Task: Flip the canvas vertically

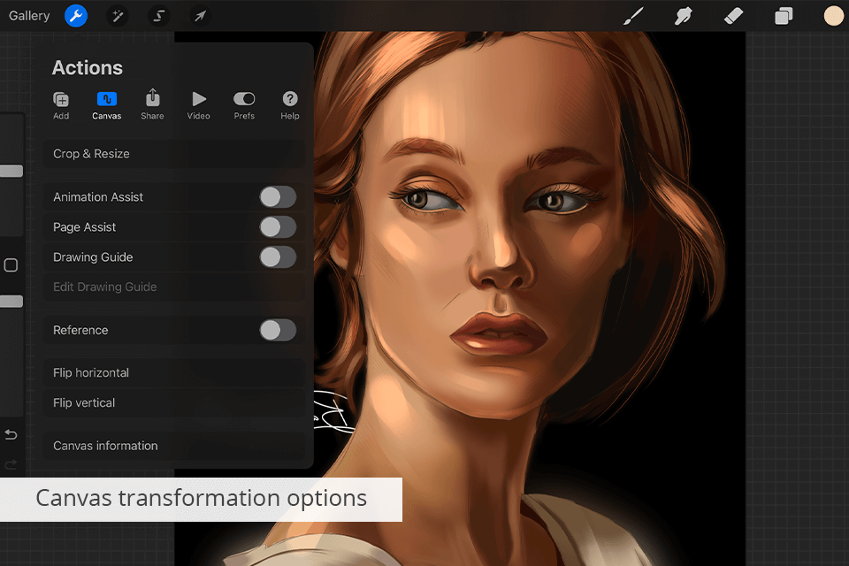Action: coord(174,403)
